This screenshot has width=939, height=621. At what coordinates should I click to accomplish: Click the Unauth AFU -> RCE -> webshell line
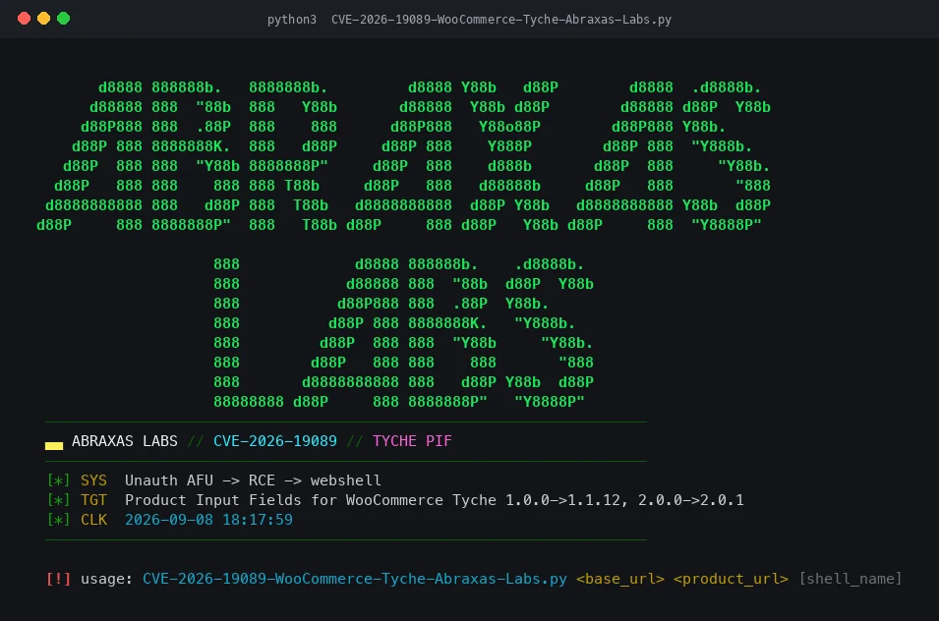253,480
